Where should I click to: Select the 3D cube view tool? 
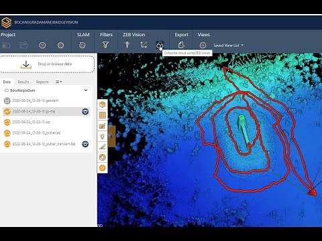[102, 104]
